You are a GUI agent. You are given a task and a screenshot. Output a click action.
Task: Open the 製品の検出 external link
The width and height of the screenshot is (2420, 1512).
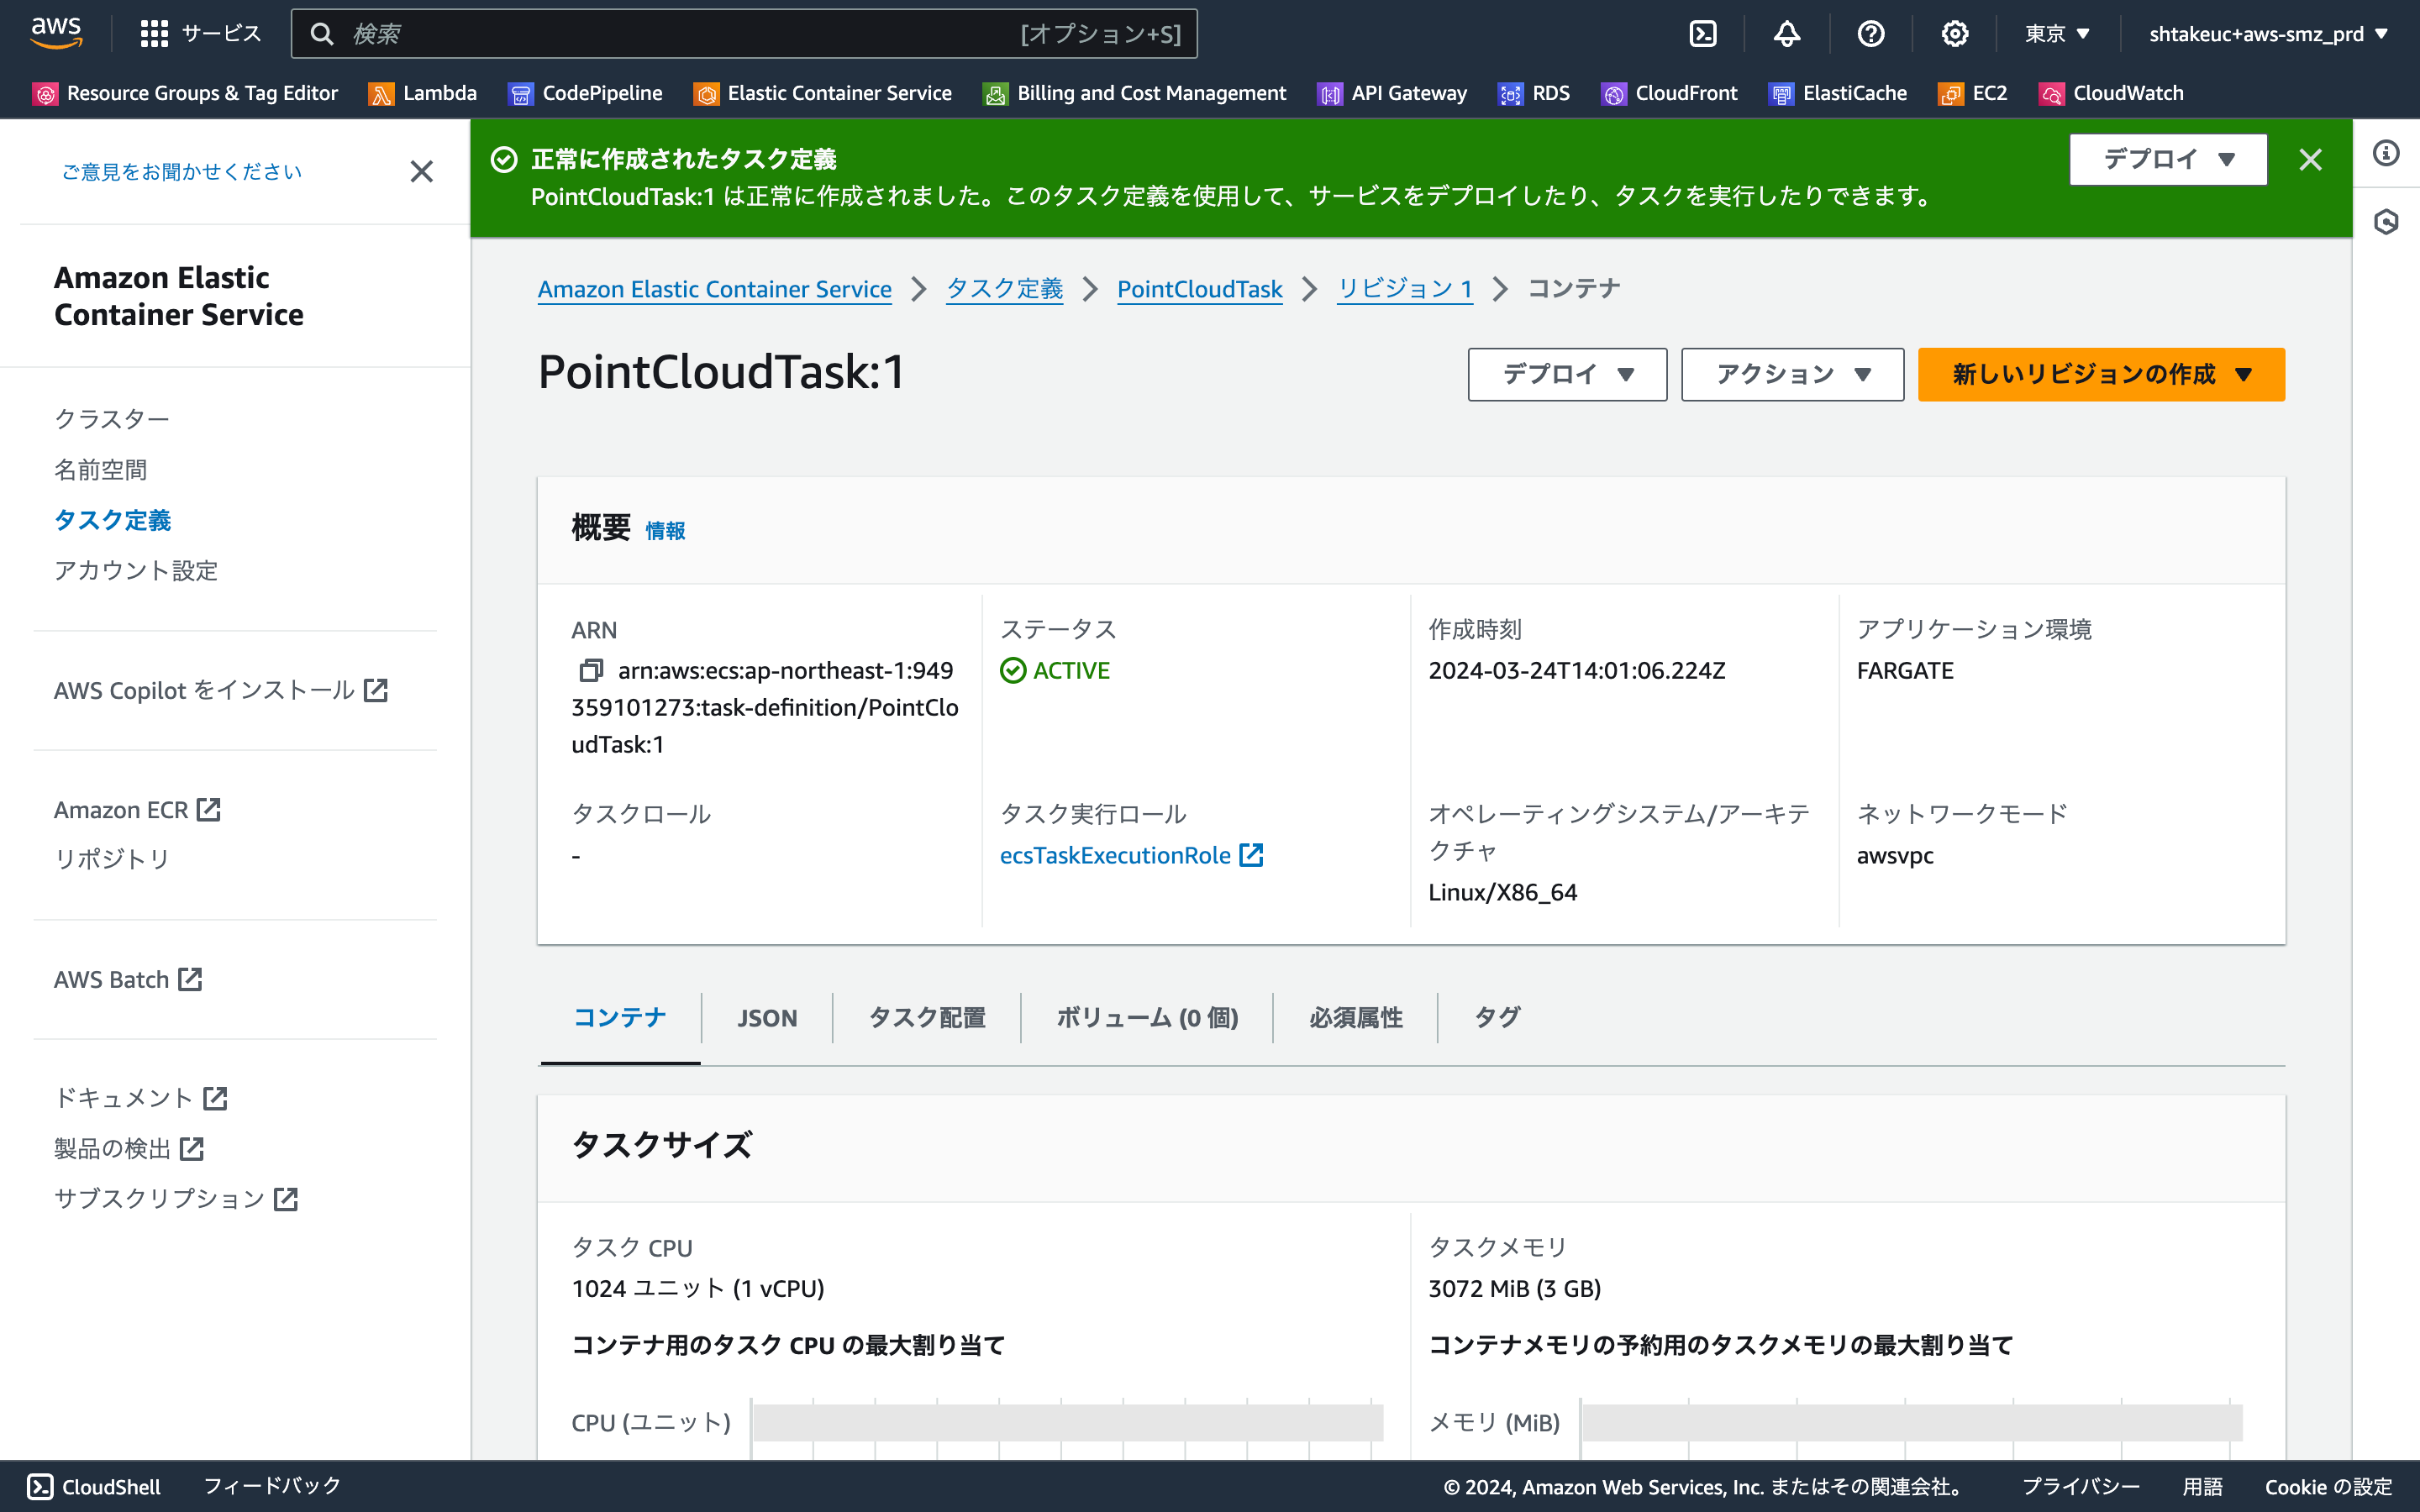129,1148
